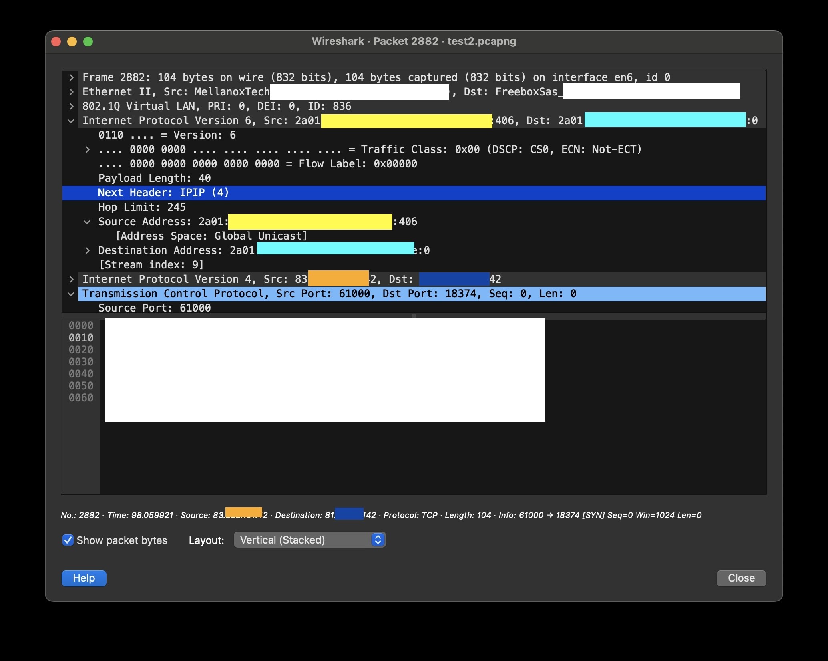Screen dimensions: 828x661
Task: Click hex offset 0040 in bytes pane
Action: (81, 374)
